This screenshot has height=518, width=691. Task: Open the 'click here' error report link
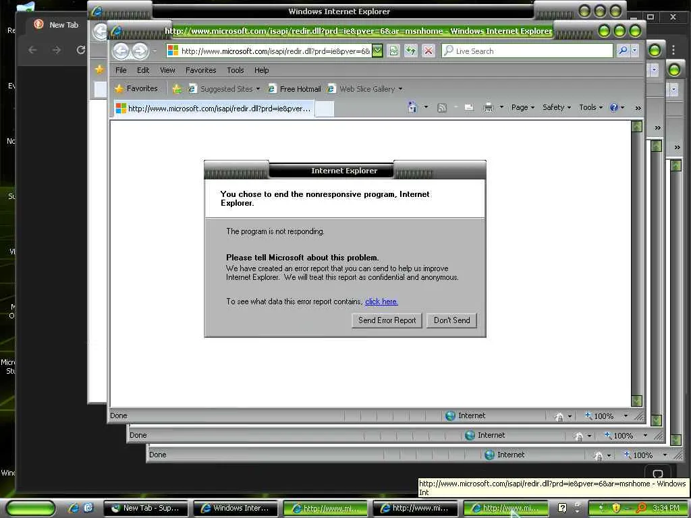381,301
